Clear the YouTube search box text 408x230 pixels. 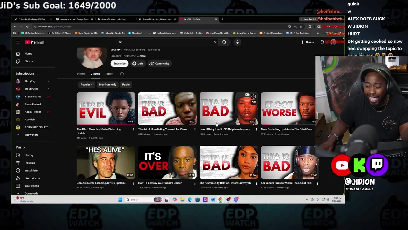pos(215,42)
